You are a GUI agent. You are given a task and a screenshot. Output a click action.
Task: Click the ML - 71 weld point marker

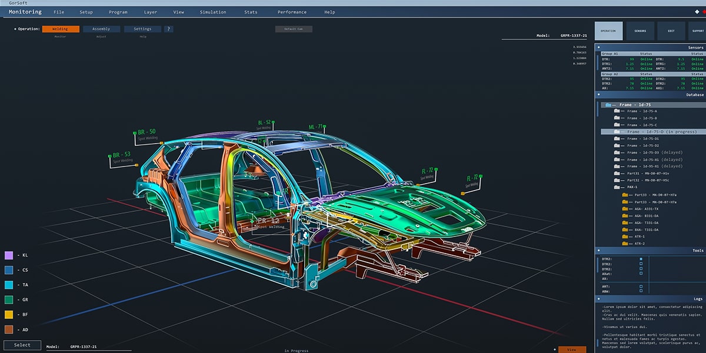pyautogui.click(x=316, y=127)
